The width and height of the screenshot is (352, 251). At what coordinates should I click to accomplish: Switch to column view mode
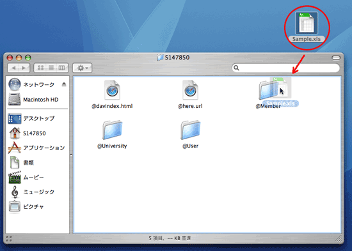[61, 68]
